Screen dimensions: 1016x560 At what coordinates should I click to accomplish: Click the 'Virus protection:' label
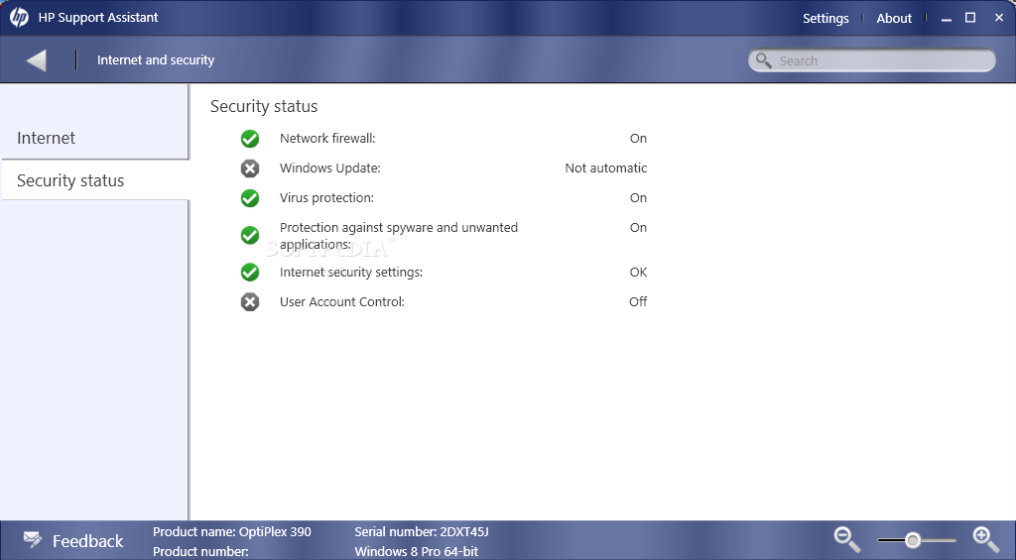tap(326, 197)
